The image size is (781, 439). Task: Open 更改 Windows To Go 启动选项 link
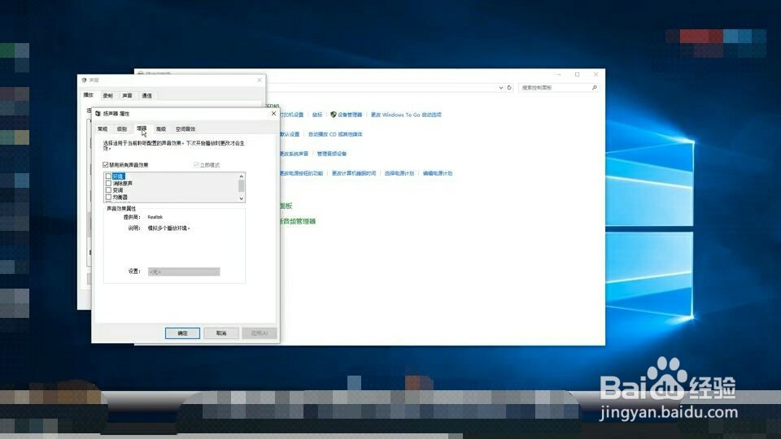(x=406, y=115)
